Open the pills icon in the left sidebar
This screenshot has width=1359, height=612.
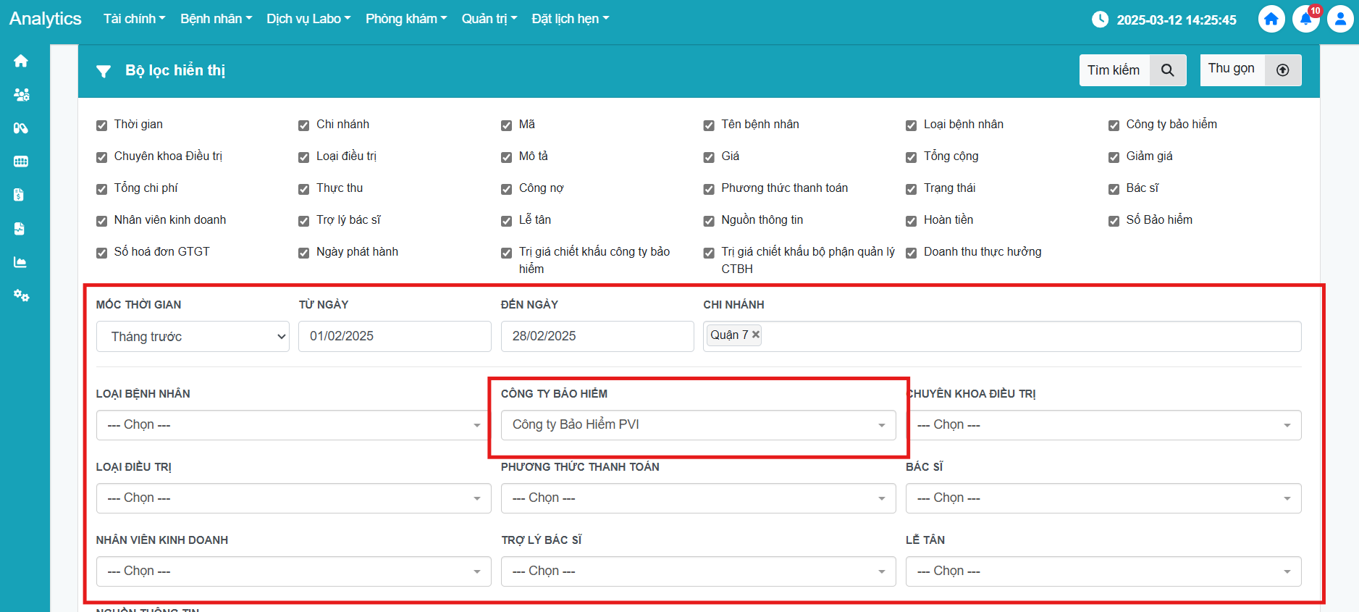coord(21,128)
